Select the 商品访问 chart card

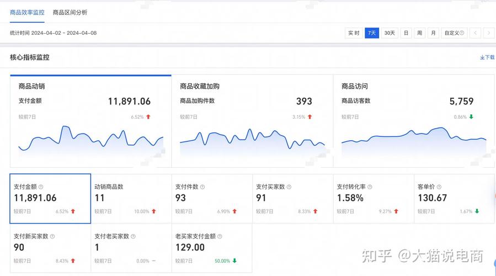[x=414, y=121]
